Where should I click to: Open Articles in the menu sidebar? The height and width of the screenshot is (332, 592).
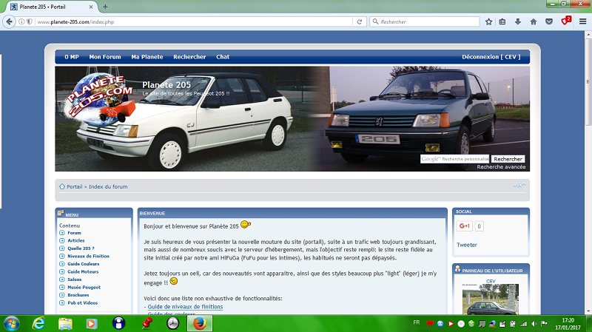coord(76,240)
